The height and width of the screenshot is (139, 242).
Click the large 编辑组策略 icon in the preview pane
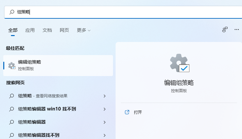coord(179,63)
